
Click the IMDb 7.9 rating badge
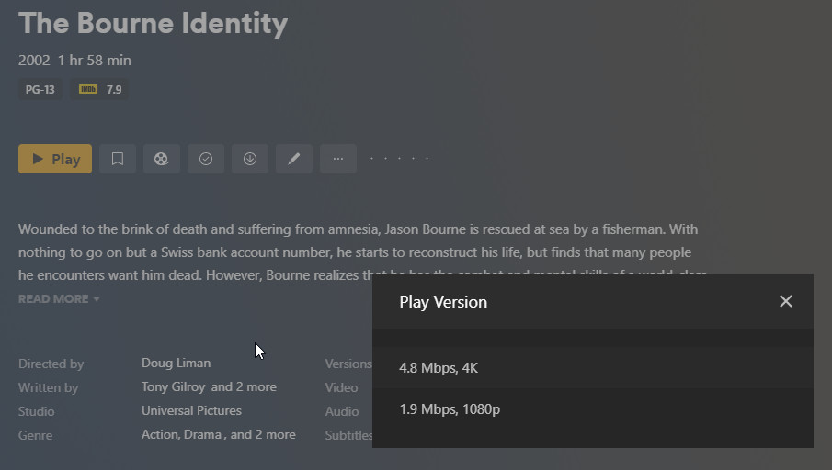pos(100,90)
